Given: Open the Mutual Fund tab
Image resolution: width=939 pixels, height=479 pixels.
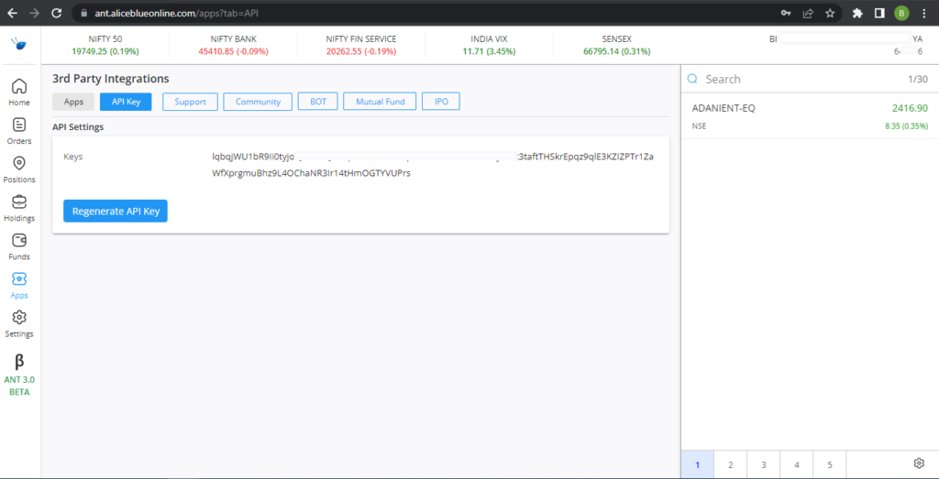Looking at the screenshot, I should 381,102.
